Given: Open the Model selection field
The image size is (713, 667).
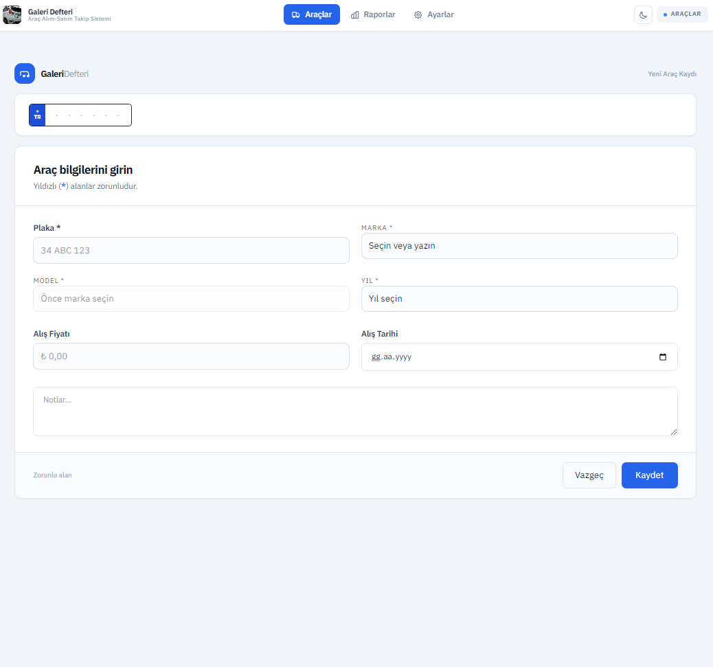Looking at the screenshot, I should [191, 299].
